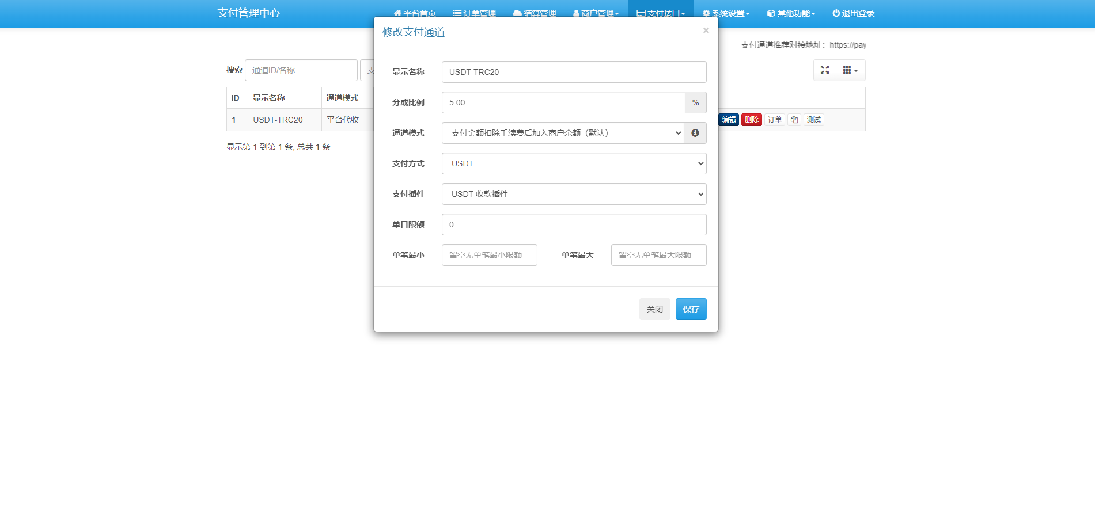Click 退出登录 to log out
The image size is (1095, 522).
tap(854, 13)
